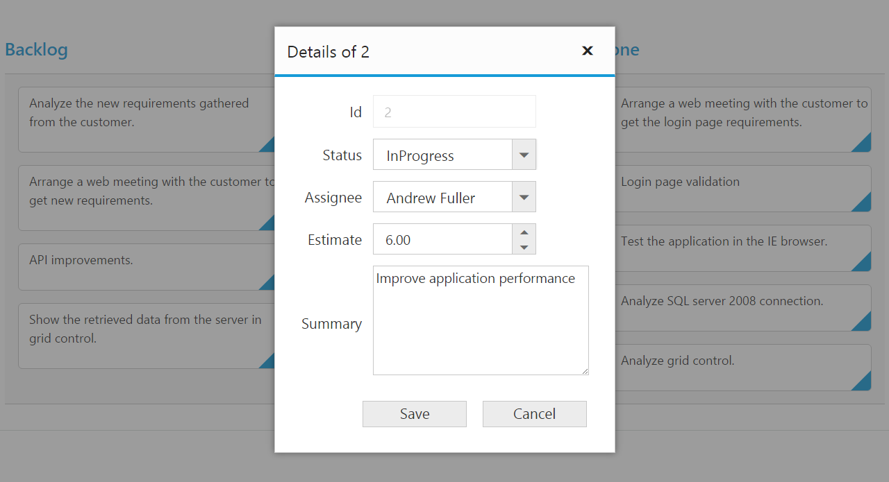Click triangle on Analyze grid control card
889x482 pixels.
[863, 383]
